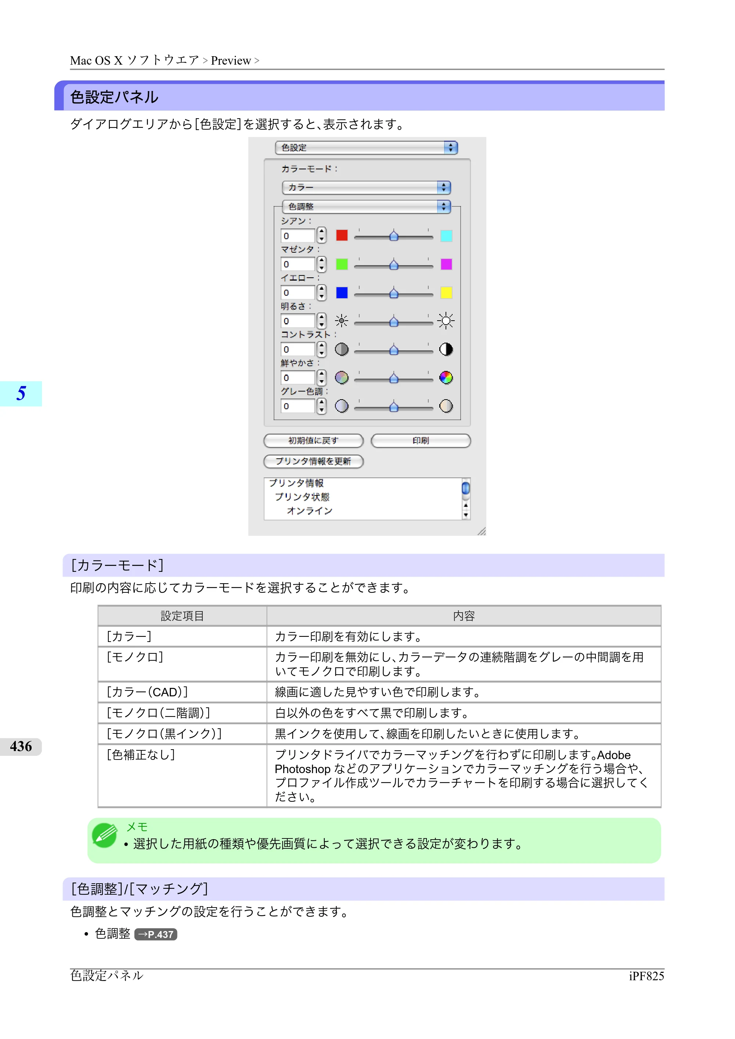Click the 印刷 button

(x=421, y=441)
